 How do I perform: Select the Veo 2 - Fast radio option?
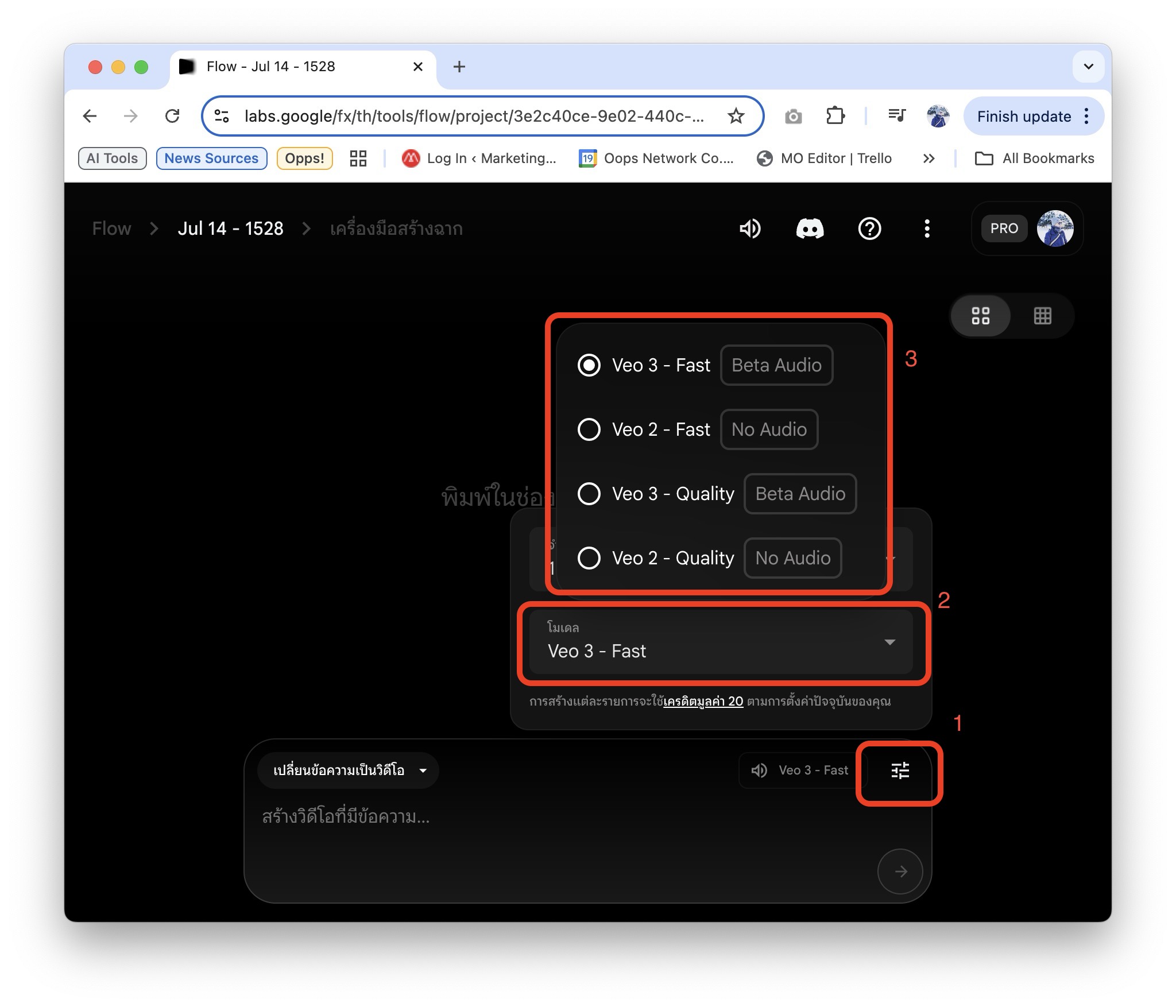[x=589, y=429]
